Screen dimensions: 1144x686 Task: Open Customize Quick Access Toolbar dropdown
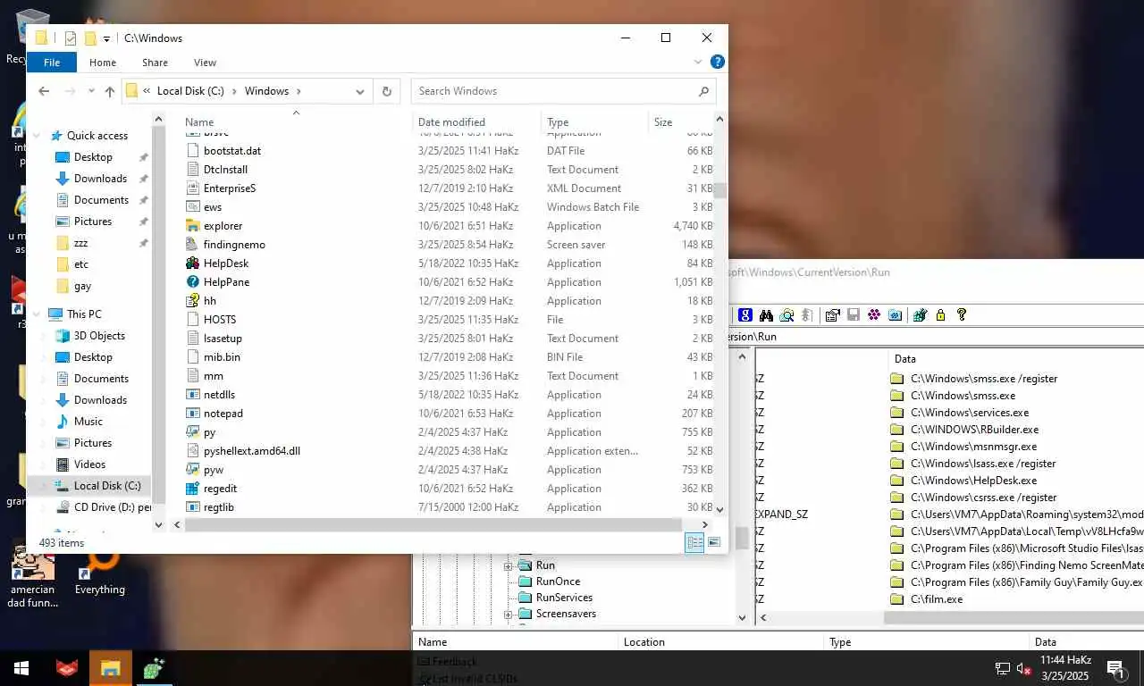106,38
